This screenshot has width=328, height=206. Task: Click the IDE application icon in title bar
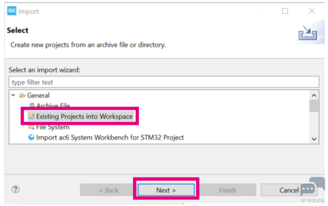coord(12,11)
